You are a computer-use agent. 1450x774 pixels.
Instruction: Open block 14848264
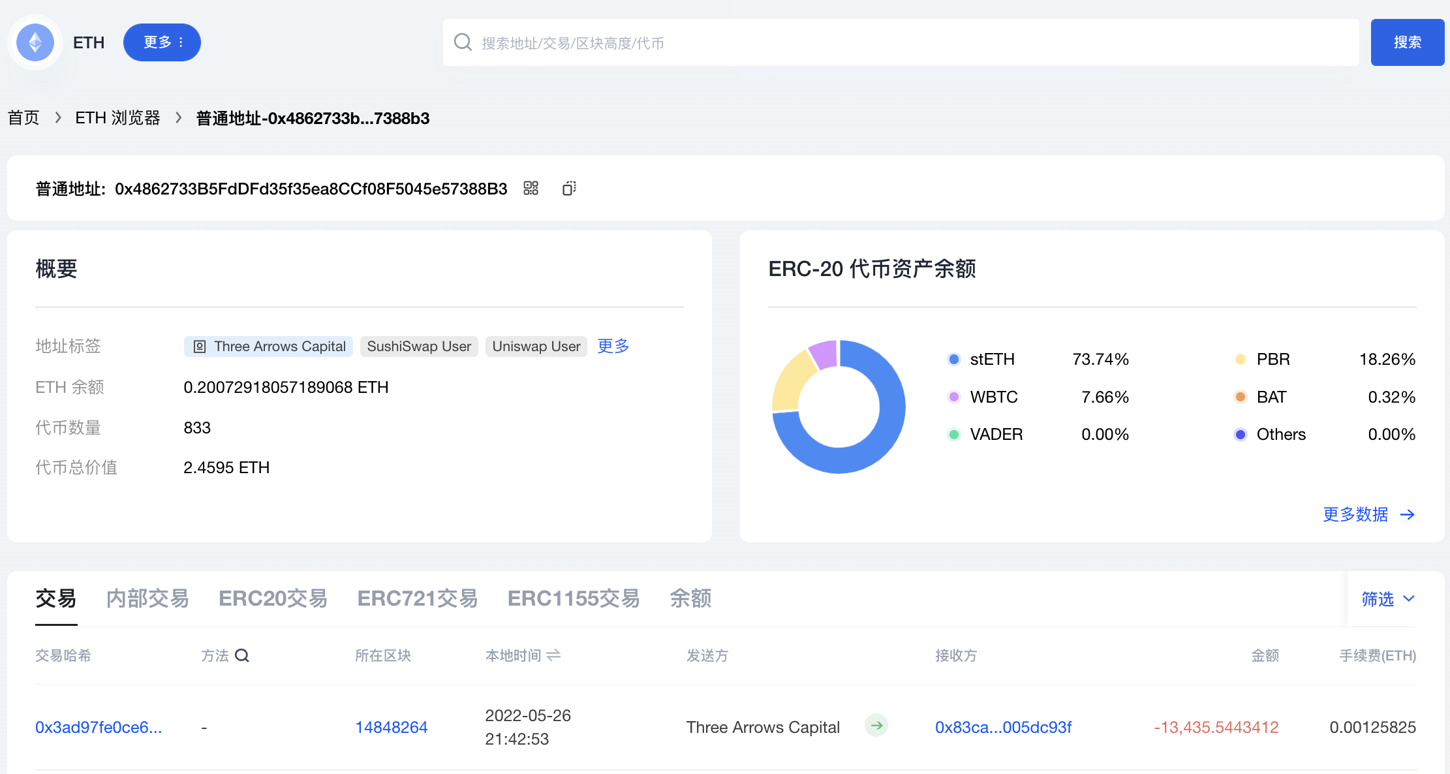pyautogui.click(x=392, y=728)
